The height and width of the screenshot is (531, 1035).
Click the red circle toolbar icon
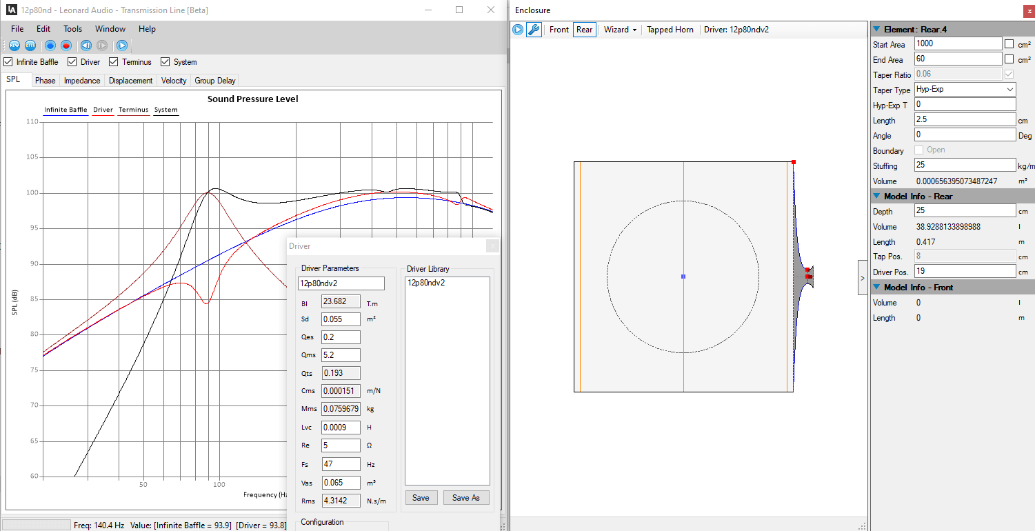pos(66,46)
